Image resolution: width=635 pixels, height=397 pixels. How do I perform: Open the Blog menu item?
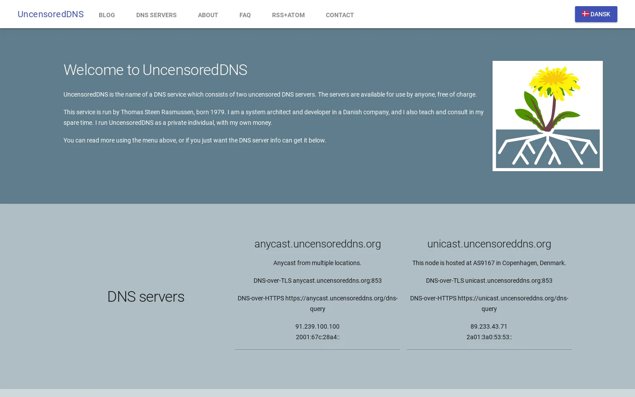pyautogui.click(x=107, y=15)
